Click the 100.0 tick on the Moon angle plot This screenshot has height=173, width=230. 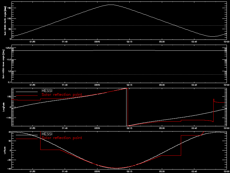tap(8, 48)
